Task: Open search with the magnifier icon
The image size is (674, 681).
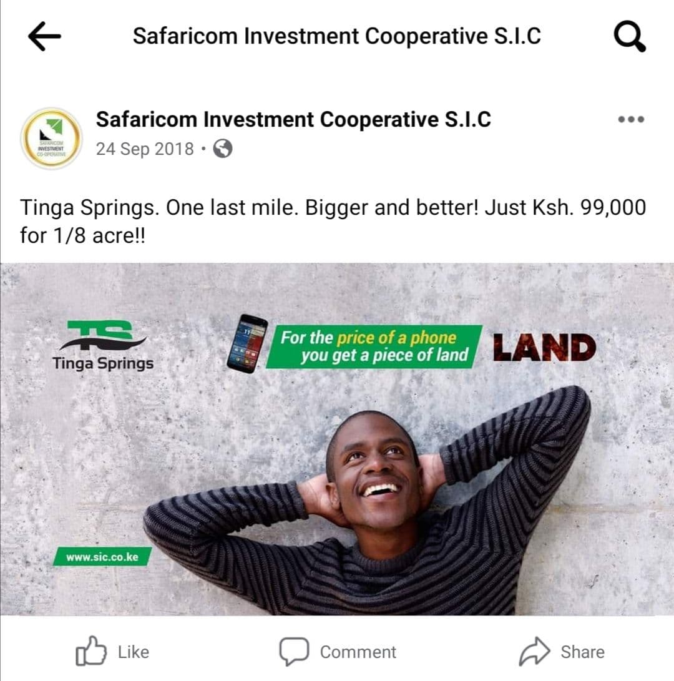Action: 630,37
